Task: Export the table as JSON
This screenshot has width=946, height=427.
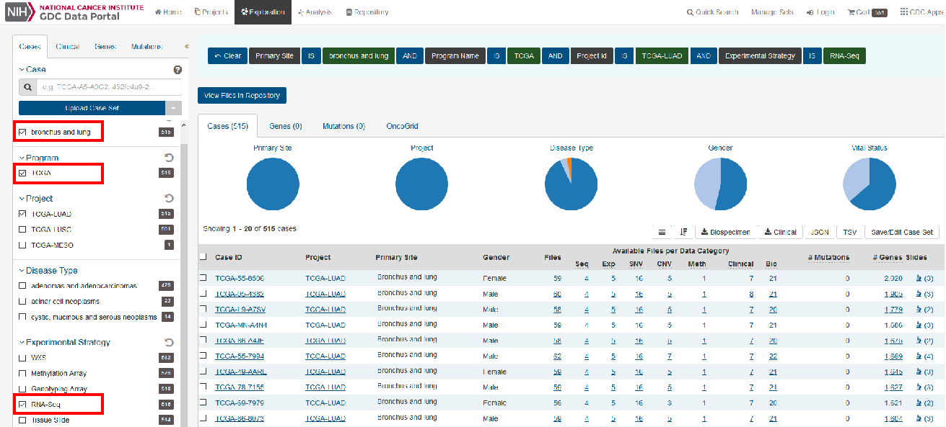Action: [x=819, y=232]
